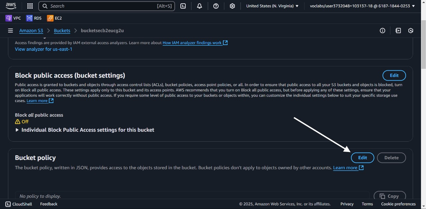Launch CloudShell from the top bar icon
This screenshot has width=426, height=209.
point(183,6)
